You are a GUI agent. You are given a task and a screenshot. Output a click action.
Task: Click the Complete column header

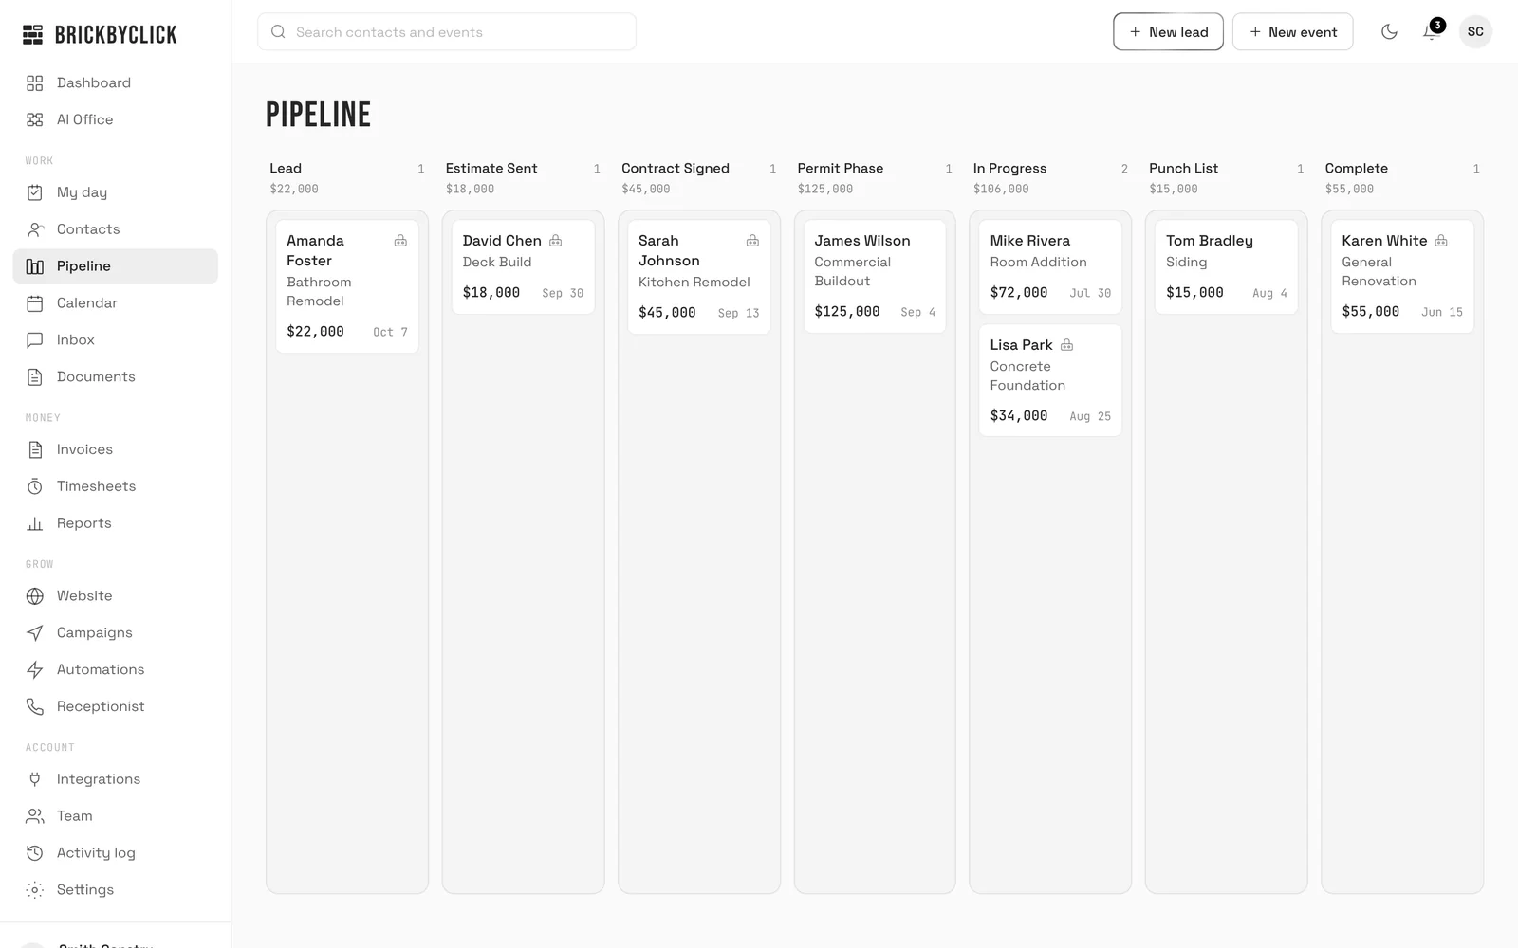click(x=1357, y=169)
